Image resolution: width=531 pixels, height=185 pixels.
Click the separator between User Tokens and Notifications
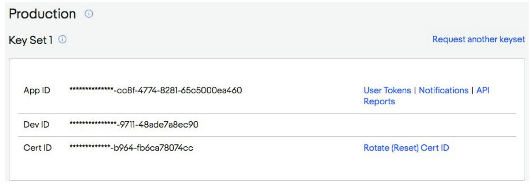click(415, 91)
